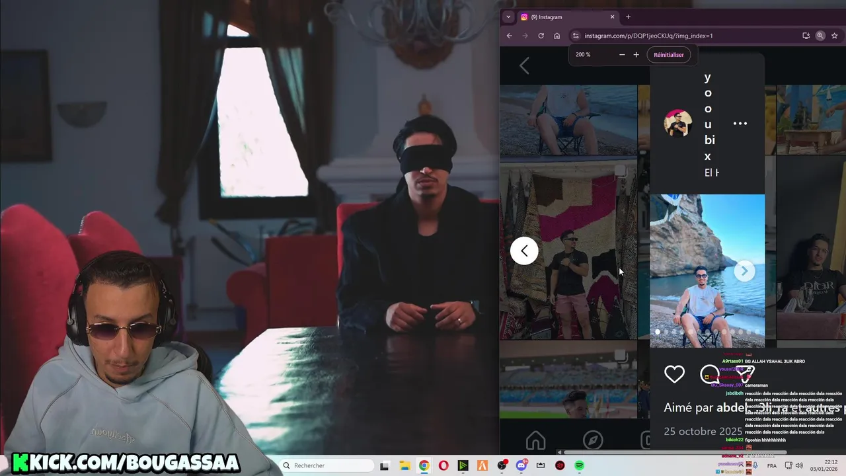Viewport: 846px width, 476px height.
Task: Open the three-dot post options menu
Action: (740, 123)
